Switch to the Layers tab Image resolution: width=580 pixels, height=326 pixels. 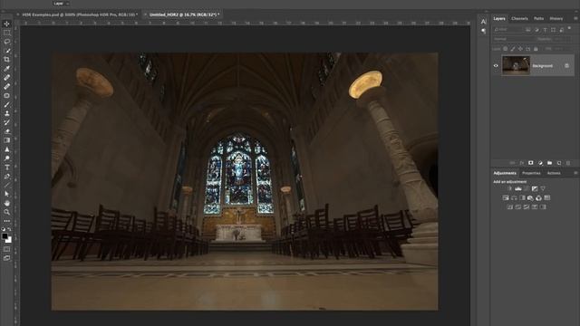click(x=499, y=18)
